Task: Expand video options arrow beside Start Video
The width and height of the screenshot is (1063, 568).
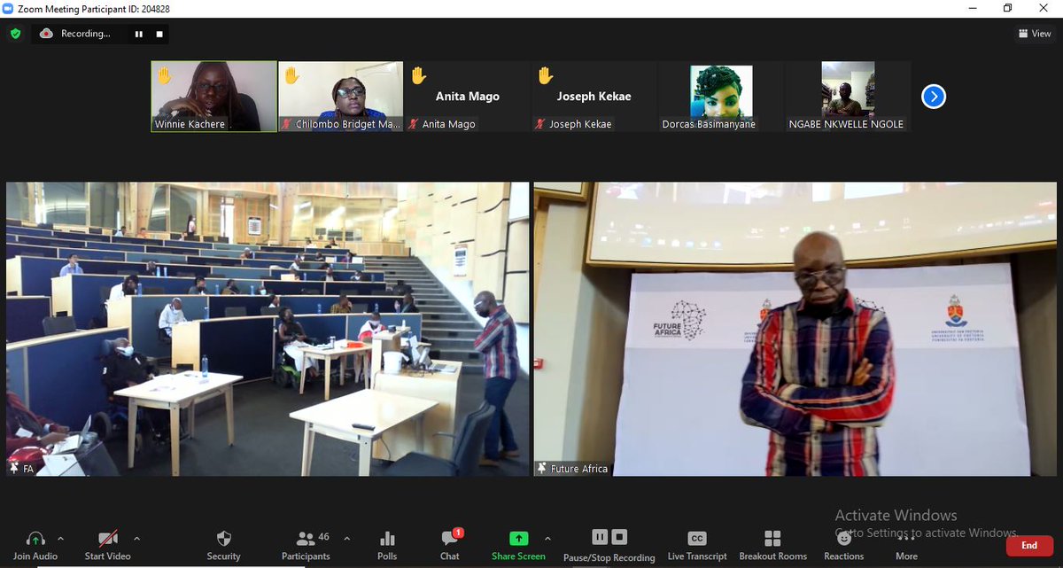Action: coord(136,538)
